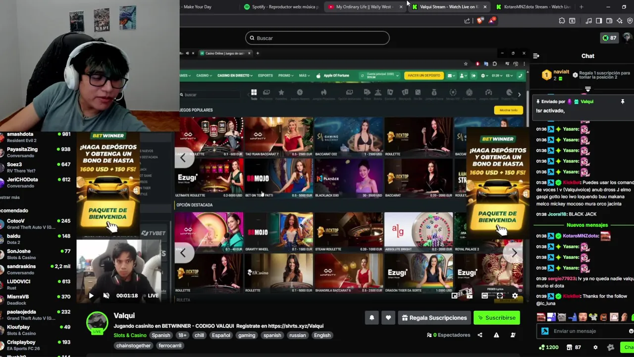Click HACER UN DEPÓSITO in streamed casino

point(423,75)
